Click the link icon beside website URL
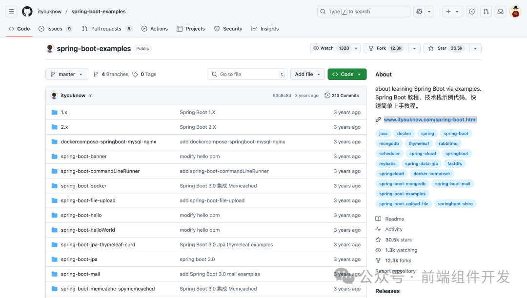The height and width of the screenshot is (298, 527). coord(378,119)
